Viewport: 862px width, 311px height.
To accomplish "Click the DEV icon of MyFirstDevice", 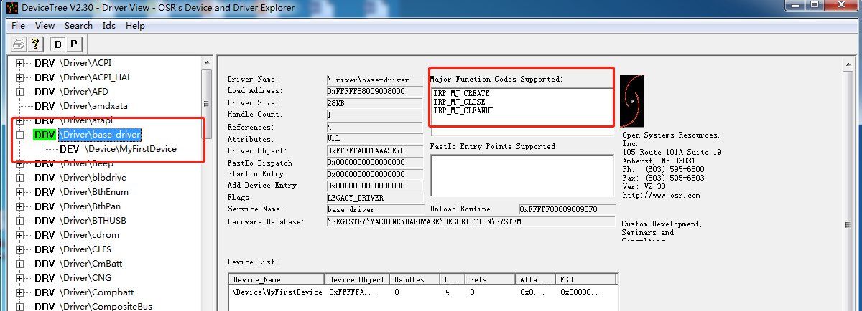I will tap(70, 149).
